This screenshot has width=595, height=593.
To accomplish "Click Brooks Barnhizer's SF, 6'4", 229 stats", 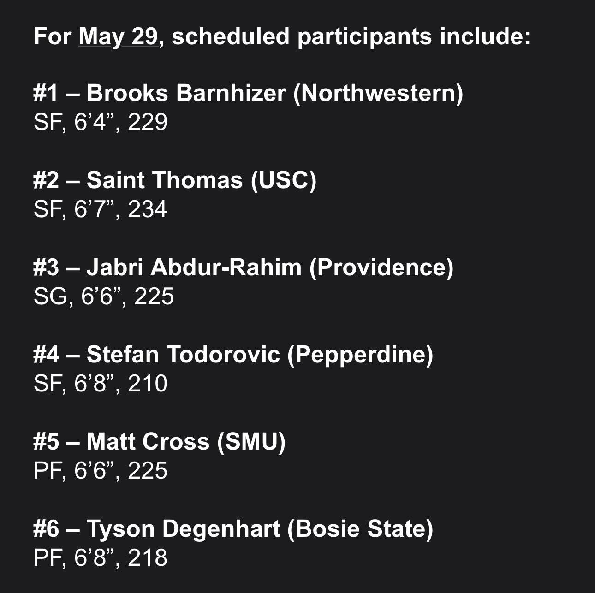I will tap(100, 122).
